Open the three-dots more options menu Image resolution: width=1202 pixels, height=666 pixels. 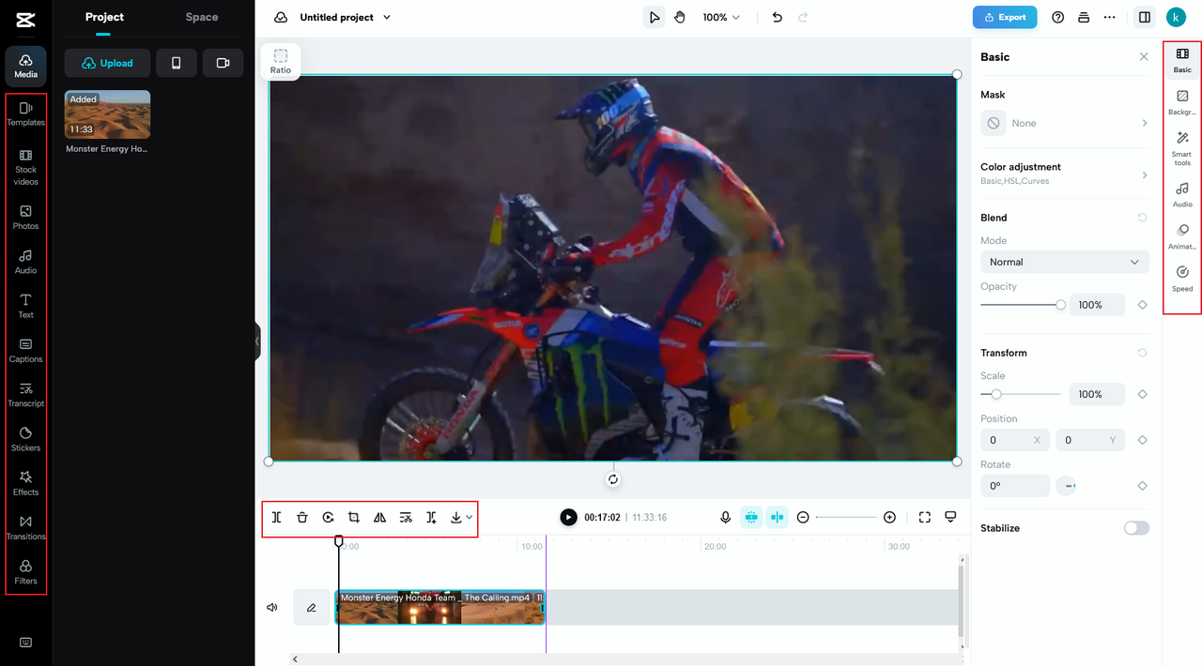[x=1110, y=17]
